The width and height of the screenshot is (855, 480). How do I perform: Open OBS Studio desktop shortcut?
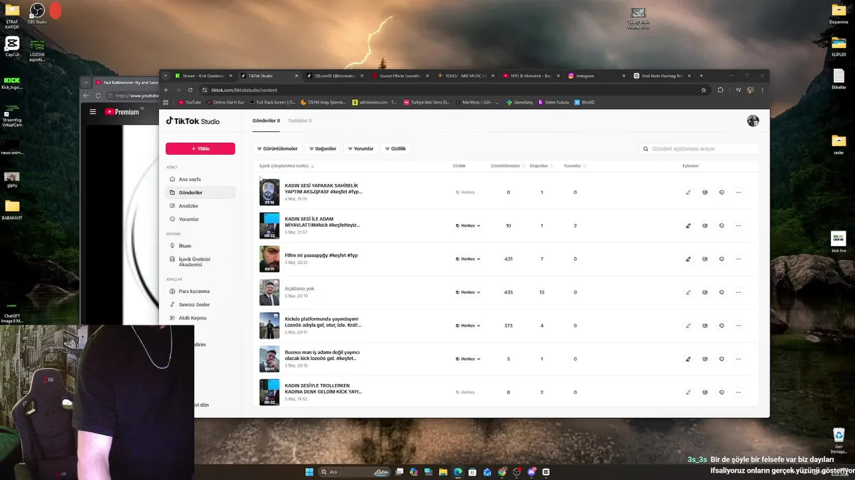pos(37,13)
